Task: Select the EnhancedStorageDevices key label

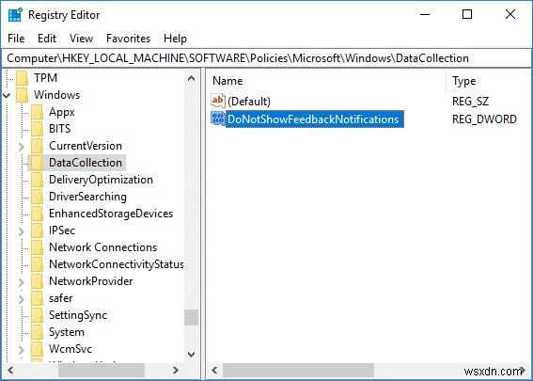Action: click(111, 214)
